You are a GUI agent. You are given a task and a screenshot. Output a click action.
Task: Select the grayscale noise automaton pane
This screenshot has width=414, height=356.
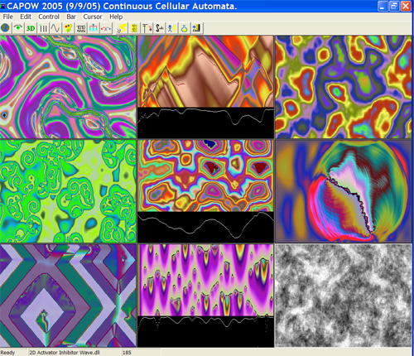[x=344, y=296]
